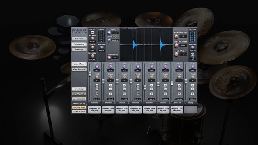Select View Mixer
258x145 pixels.
coord(79,64)
